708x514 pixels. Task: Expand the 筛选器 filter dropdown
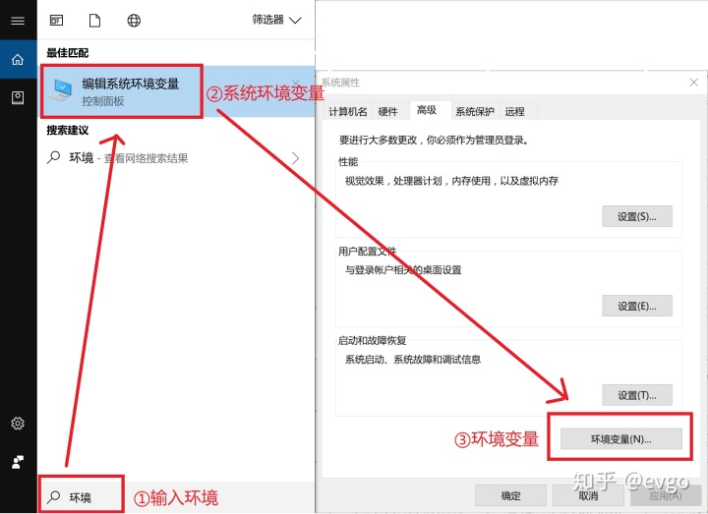(276, 20)
